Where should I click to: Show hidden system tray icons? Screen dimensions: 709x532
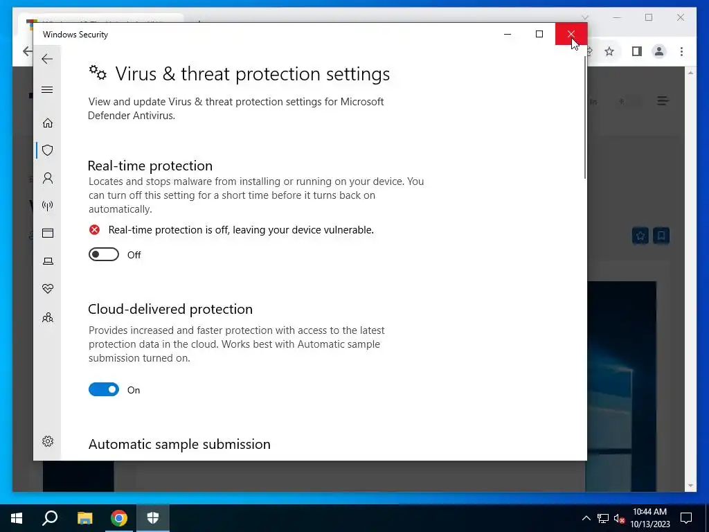click(586, 518)
